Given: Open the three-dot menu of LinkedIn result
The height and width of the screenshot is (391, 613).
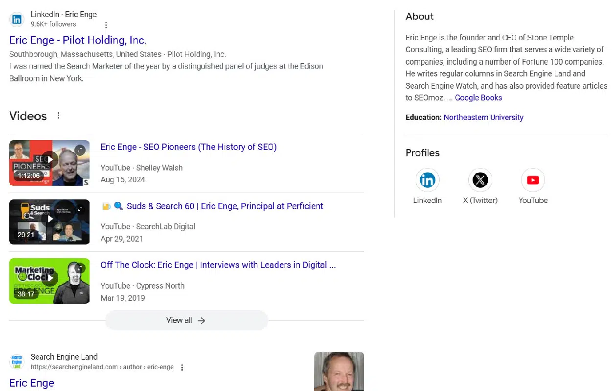Looking at the screenshot, I should pos(106,25).
